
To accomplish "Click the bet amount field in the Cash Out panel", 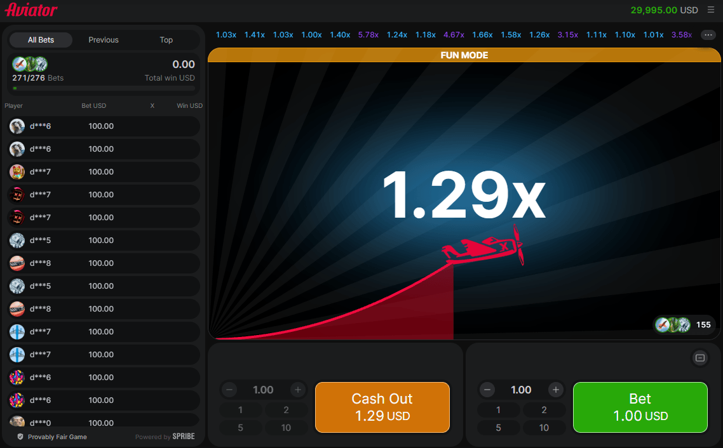I will 263,390.
